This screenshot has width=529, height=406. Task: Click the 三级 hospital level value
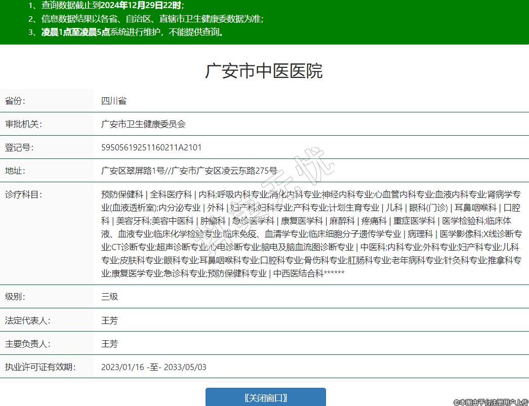point(109,297)
